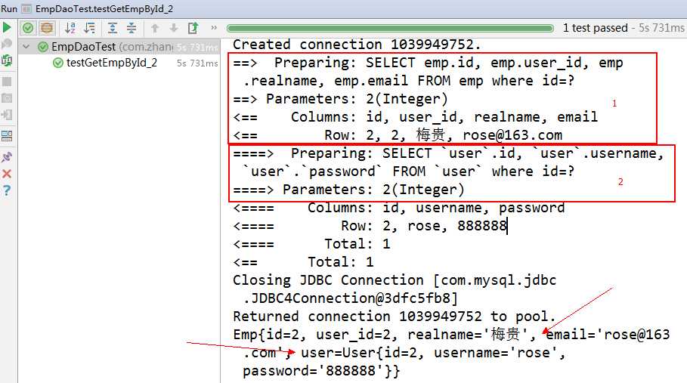Screen dimensions: 687x383
Task: Click the Rerun Failed Tests icon
Action: click(x=7, y=44)
